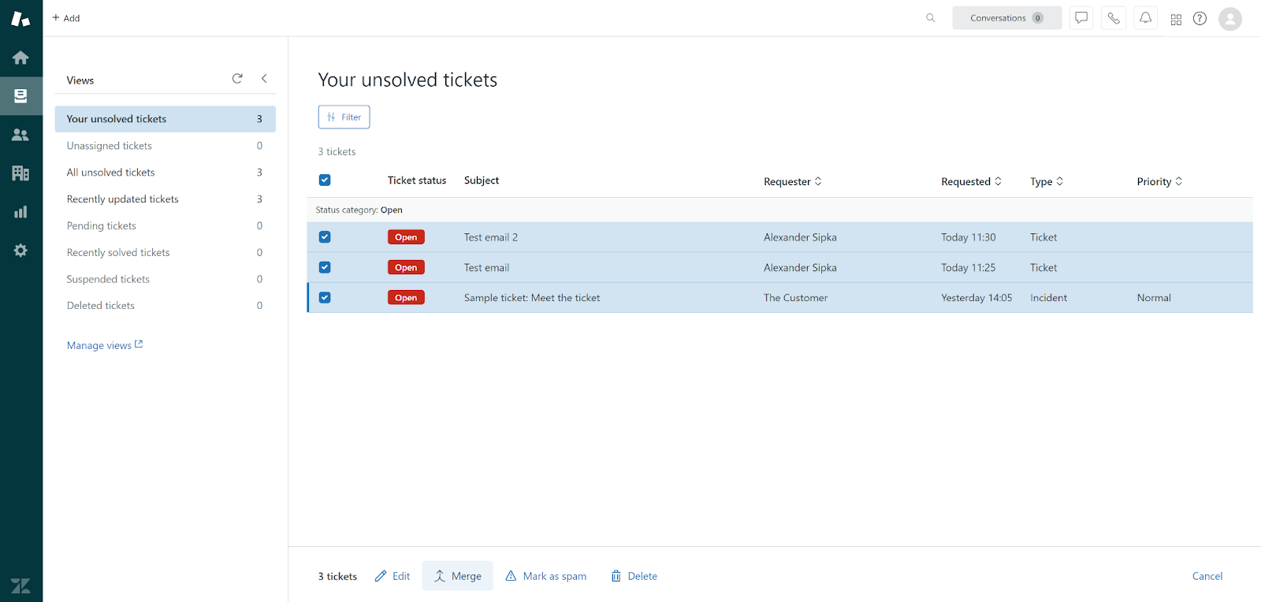1261x602 pixels.
Task: Open Reporting bar chart icon
Action: point(20,212)
